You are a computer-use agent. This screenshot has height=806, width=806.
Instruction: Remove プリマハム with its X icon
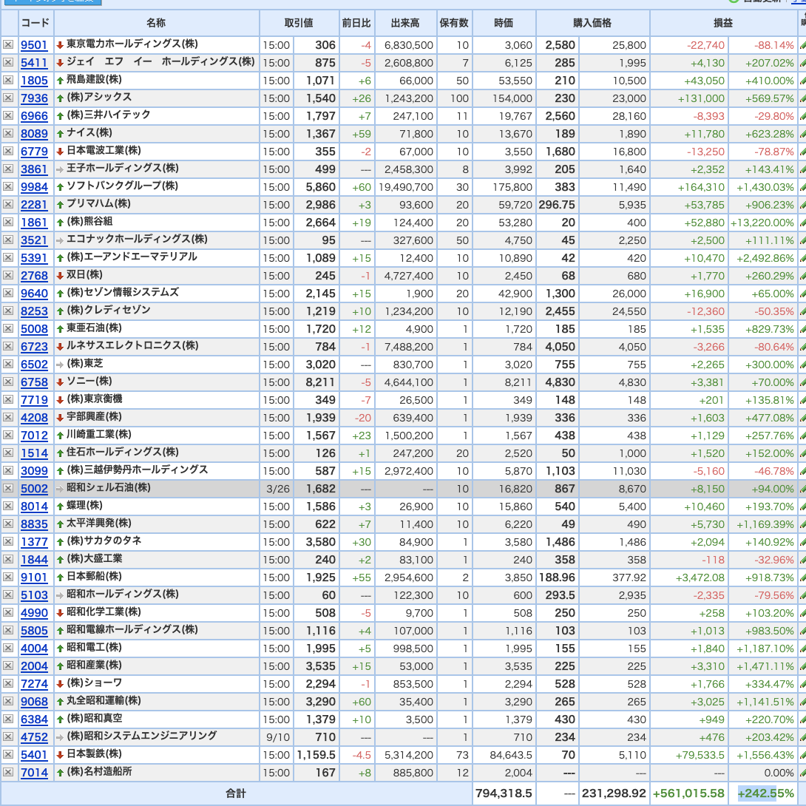coord(7,205)
